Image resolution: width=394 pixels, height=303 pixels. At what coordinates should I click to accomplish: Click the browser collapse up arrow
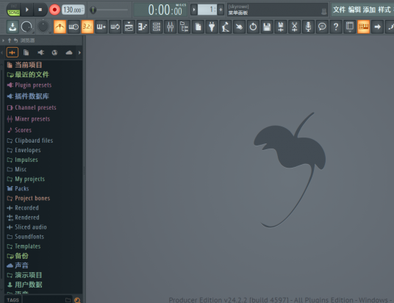(10, 40)
